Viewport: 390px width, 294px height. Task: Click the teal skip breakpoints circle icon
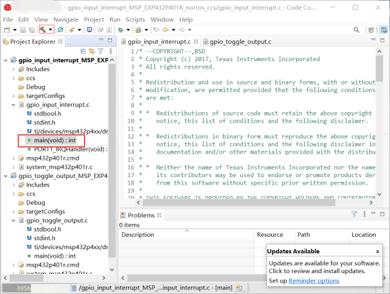click(60, 30)
